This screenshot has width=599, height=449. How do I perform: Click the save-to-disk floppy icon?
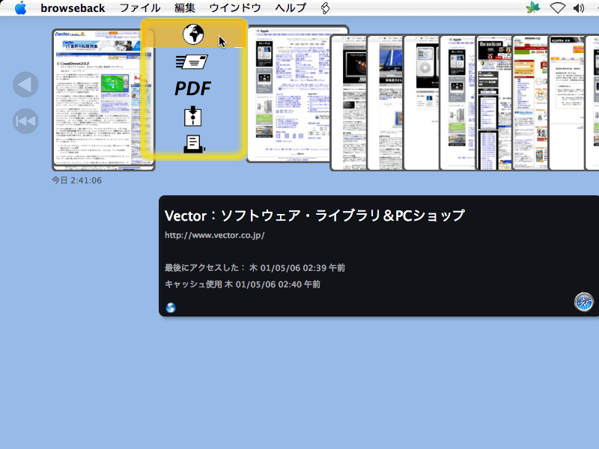pyautogui.click(x=192, y=116)
